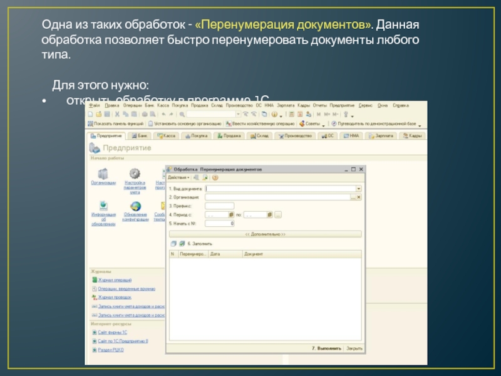Expand the Вид документа dropdown arrow
Image resolution: width=501 pixels, height=376 pixels.
coord(358,189)
